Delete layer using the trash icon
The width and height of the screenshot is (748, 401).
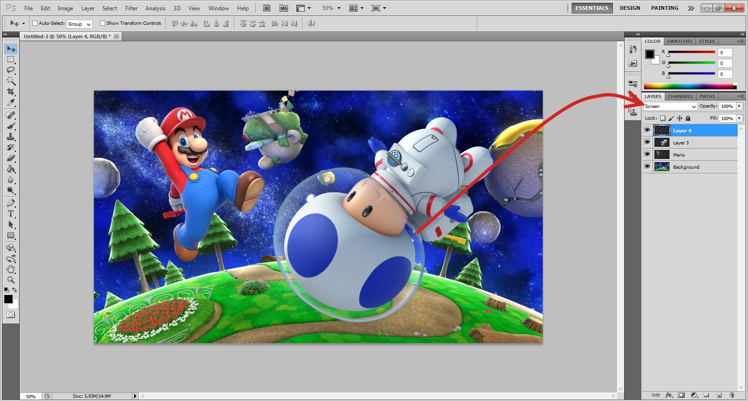pos(732,395)
